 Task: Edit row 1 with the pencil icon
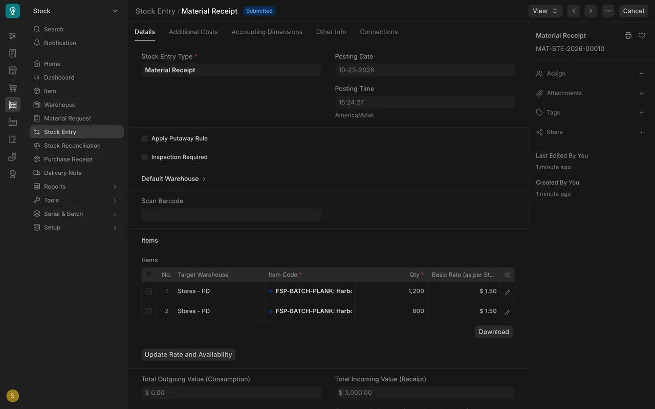508,292
